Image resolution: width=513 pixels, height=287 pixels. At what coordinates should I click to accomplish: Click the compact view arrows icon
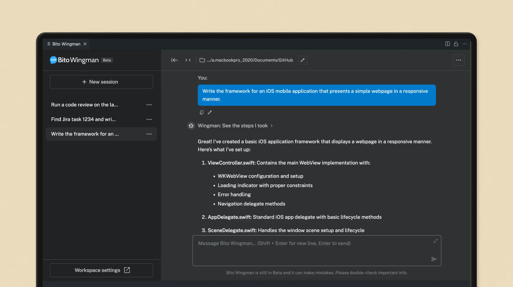[188, 60]
